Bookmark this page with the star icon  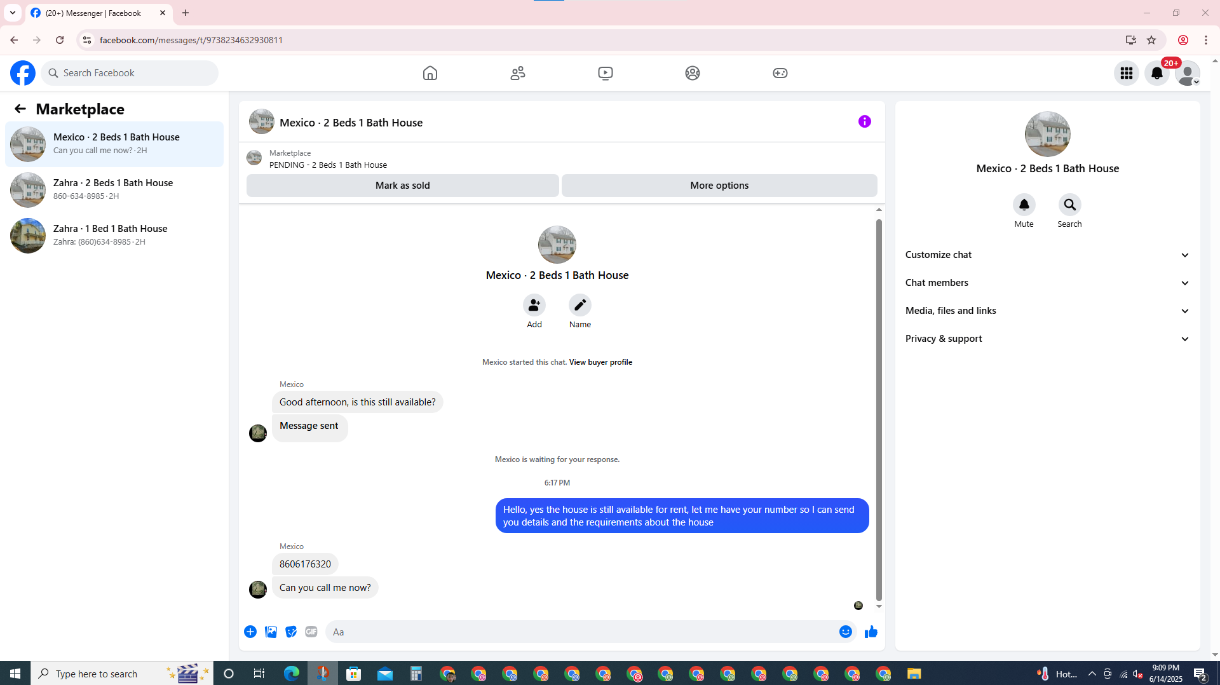pyautogui.click(x=1151, y=40)
